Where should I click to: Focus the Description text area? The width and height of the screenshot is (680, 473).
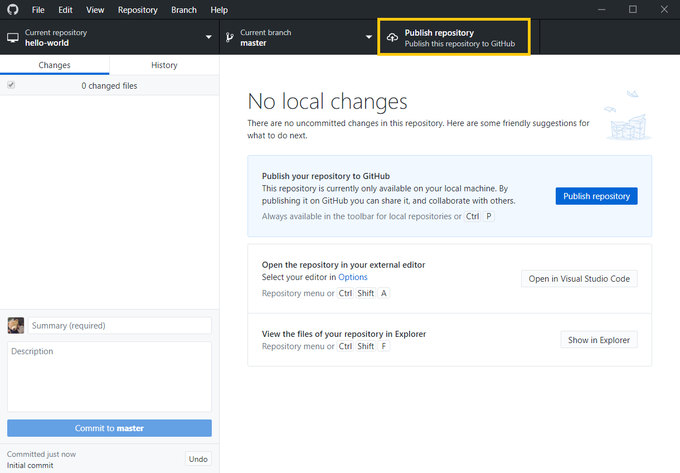(x=109, y=377)
